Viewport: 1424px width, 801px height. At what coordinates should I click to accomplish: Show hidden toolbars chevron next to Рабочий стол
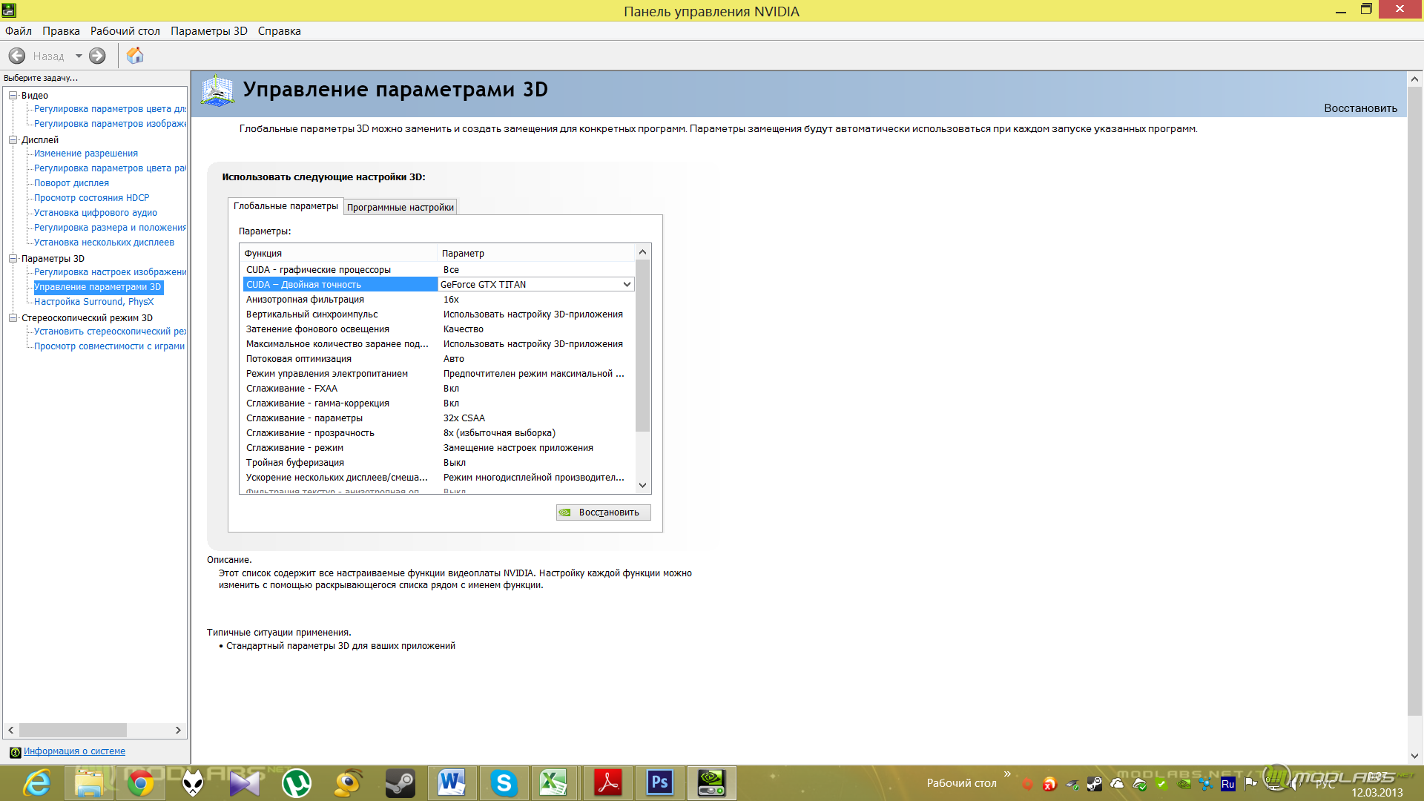1007,774
